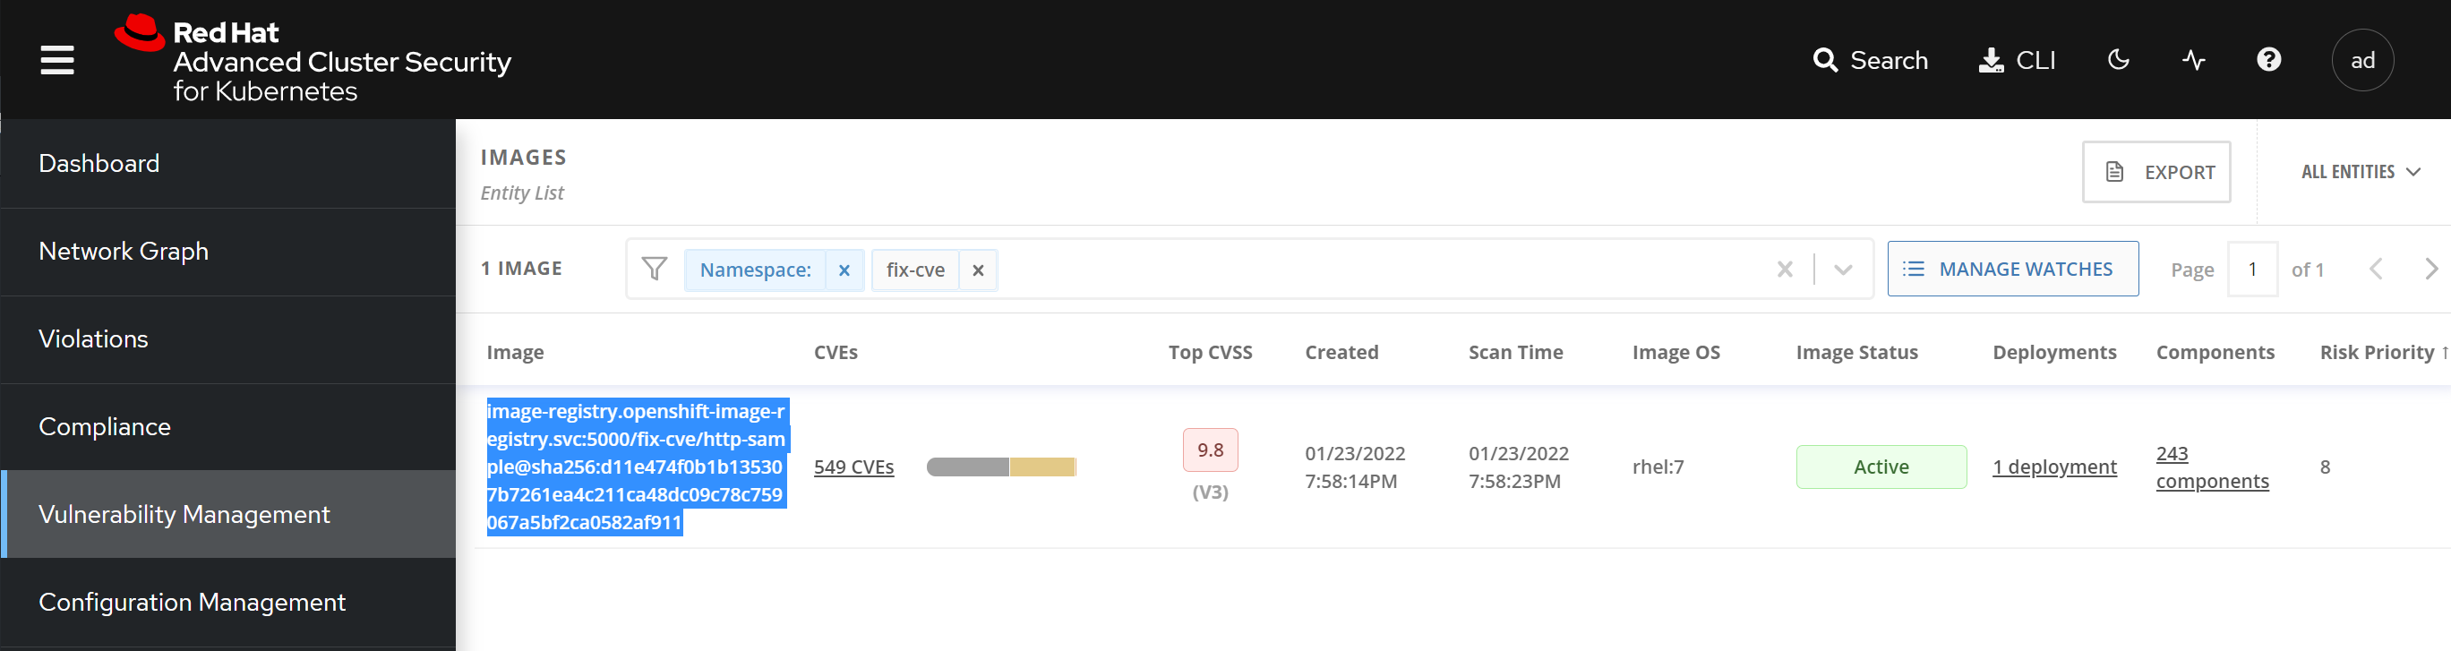Click the Red Hat logo
Viewport: 2451px width, 651px height.
click(x=312, y=59)
